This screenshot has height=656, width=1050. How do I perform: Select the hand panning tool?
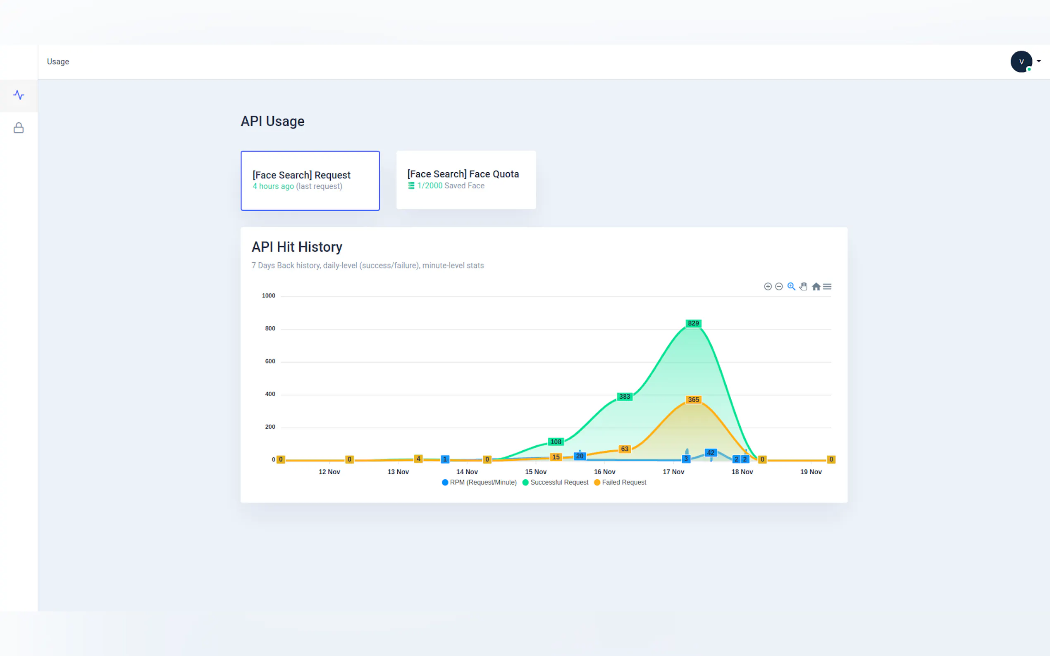point(803,286)
